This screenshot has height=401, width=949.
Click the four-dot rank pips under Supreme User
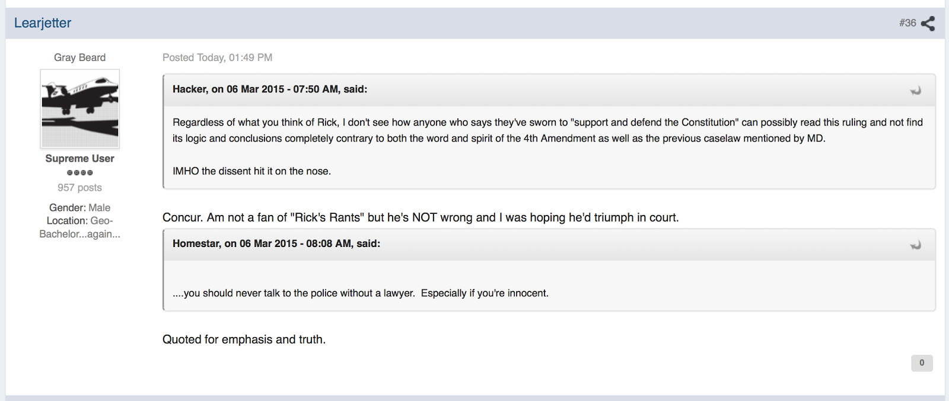click(80, 173)
